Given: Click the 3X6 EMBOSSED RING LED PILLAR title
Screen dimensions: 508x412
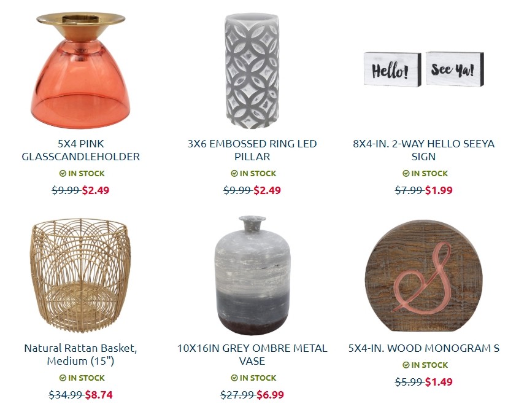Looking at the screenshot, I should pos(252,150).
